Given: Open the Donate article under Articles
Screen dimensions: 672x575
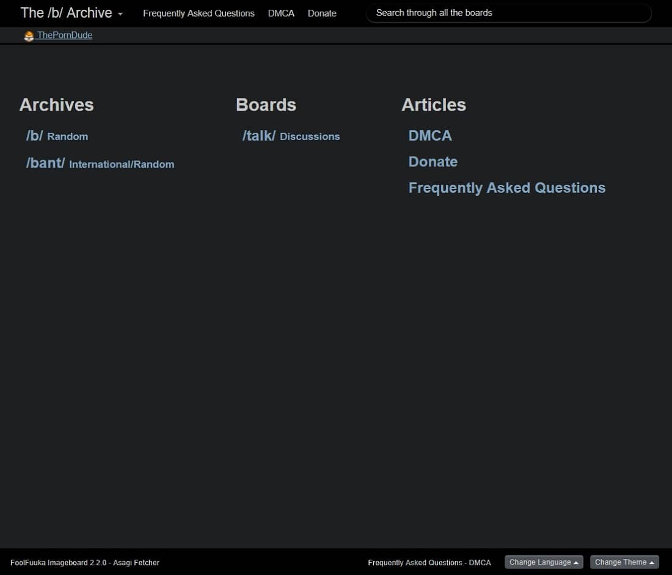Looking at the screenshot, I should pos(433,162).
